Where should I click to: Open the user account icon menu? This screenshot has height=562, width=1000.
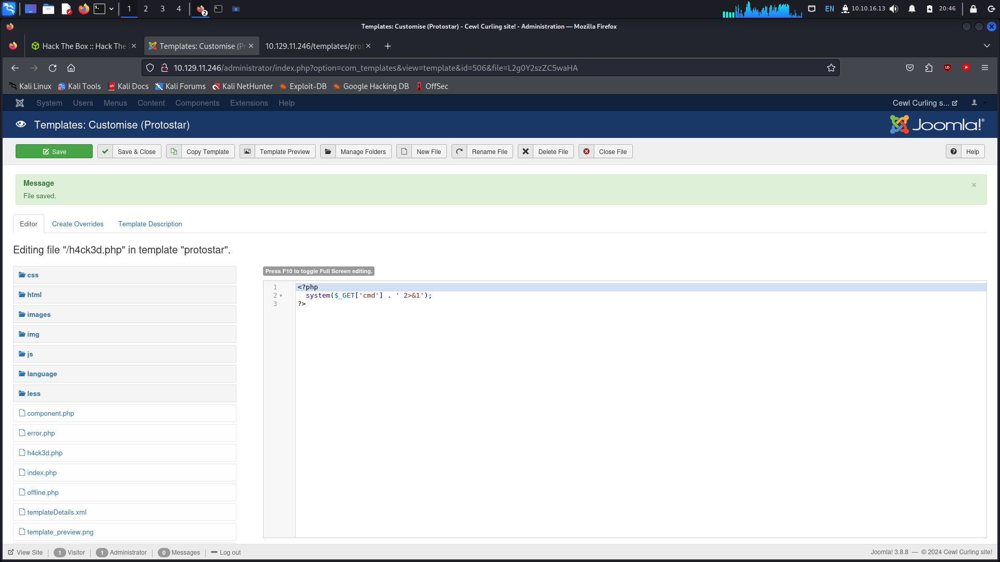point(978,103)
